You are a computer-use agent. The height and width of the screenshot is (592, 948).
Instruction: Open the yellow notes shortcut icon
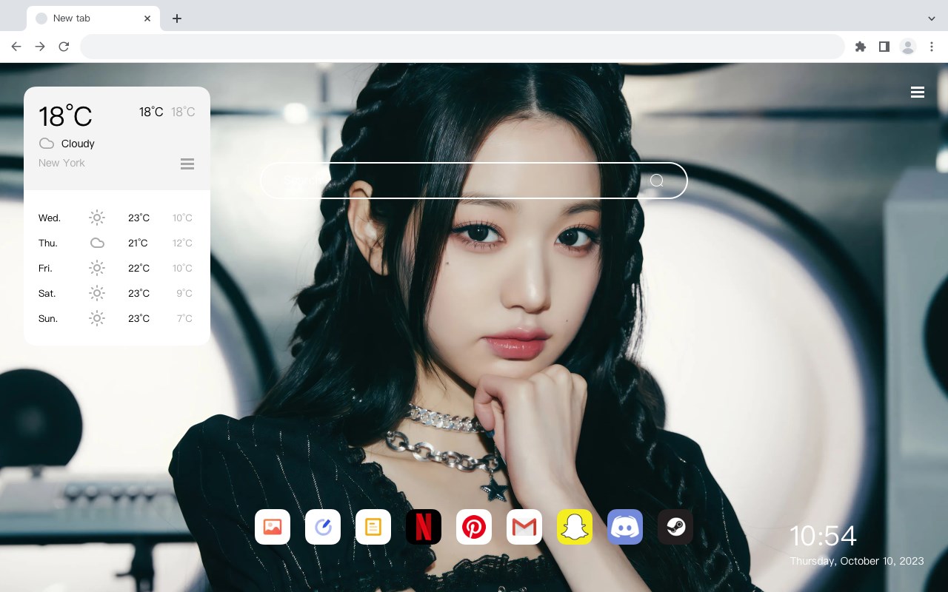click(373, 527)
